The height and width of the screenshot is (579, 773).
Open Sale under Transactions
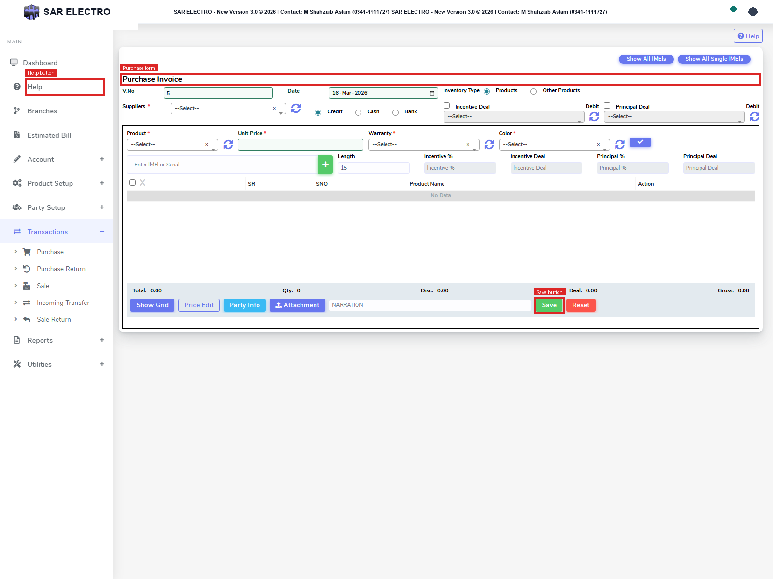point(43,286)
